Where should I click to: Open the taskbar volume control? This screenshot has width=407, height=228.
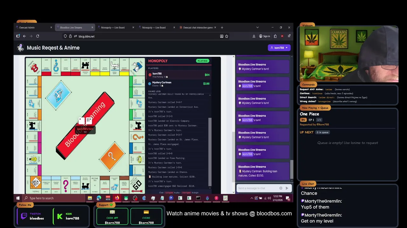(x=269, y=198)
